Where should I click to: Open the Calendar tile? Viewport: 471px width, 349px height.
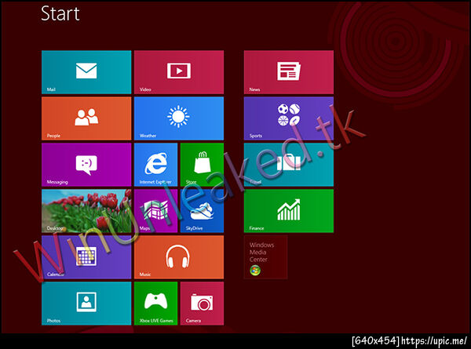pos(86,257)
